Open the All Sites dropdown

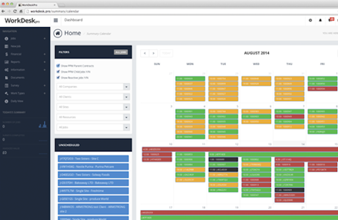click(x=93, y=107)
